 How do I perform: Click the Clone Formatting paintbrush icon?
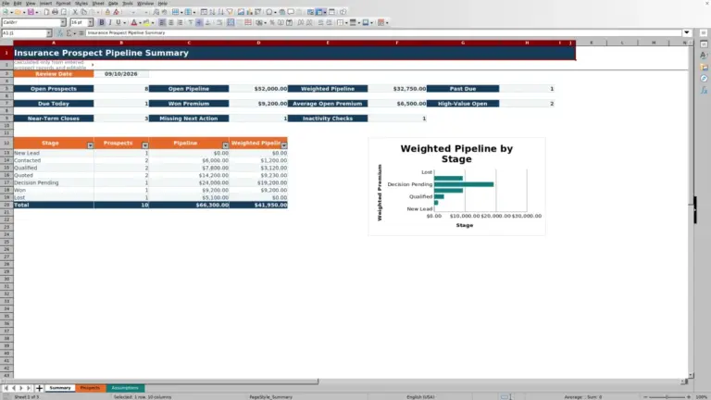click(107, 12)
